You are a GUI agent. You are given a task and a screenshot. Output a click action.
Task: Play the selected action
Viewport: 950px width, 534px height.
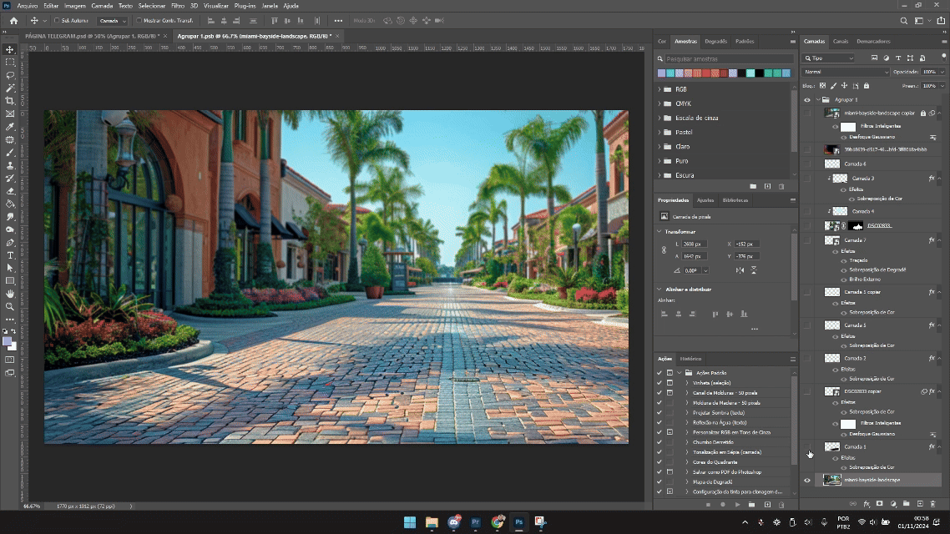pos(737,504)
